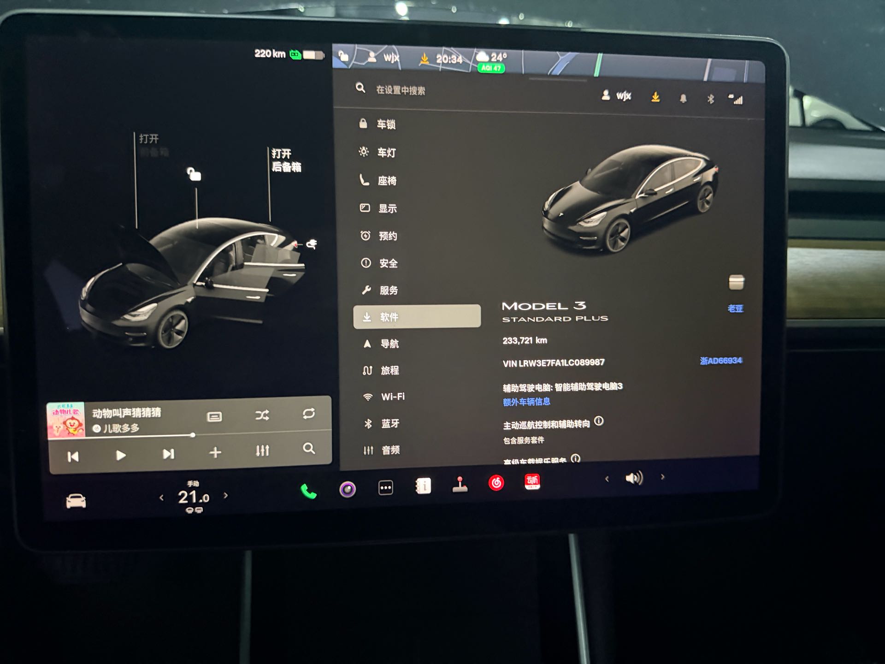The width and height of the screenshot is (885, 664).
Task: Tap the car controls icon in bottom bar
Action: tap(76, 501)
